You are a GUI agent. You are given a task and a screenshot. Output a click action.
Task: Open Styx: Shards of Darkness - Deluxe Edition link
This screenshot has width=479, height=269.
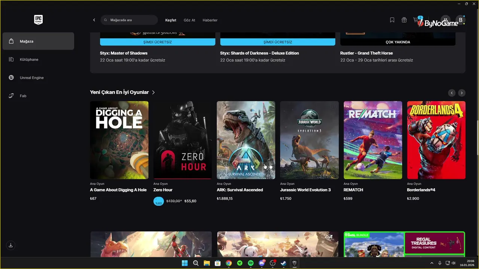pyautogui.click(x=259, y=53)
